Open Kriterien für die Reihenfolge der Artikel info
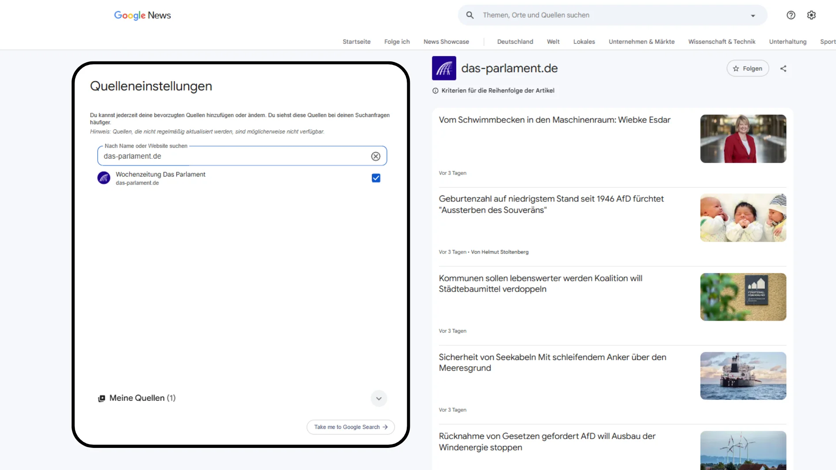This screenshot has height=470, width=836. click(493, 91)
